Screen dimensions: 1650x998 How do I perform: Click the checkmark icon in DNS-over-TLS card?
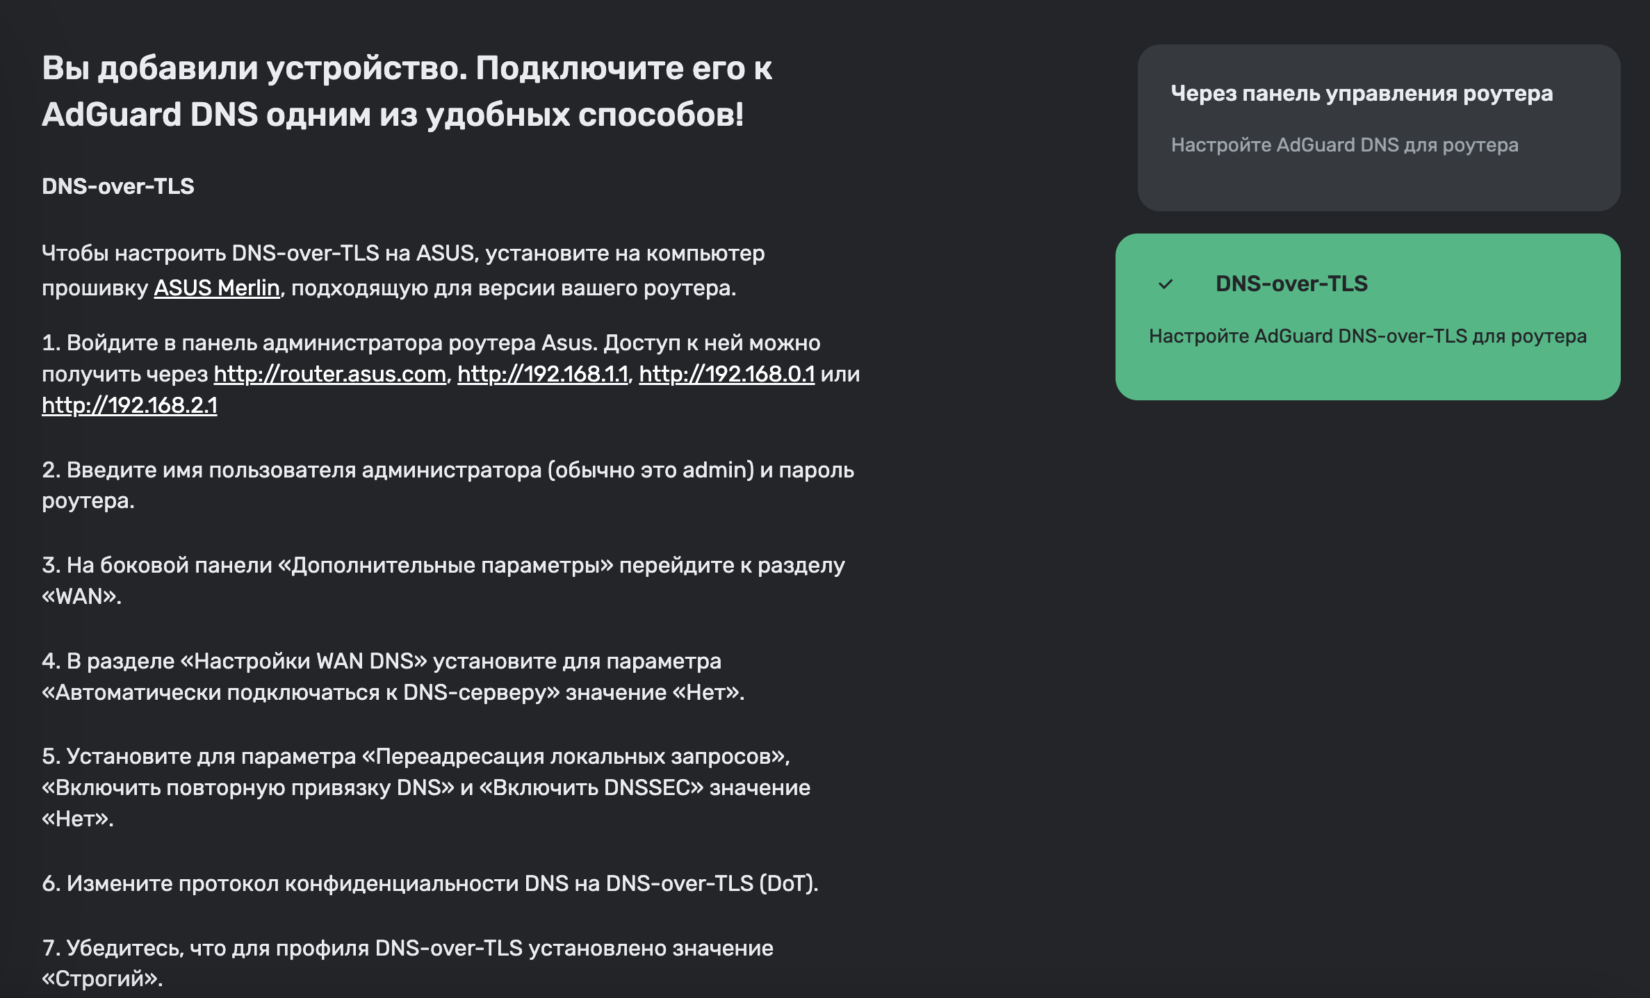pos(1166,284)
